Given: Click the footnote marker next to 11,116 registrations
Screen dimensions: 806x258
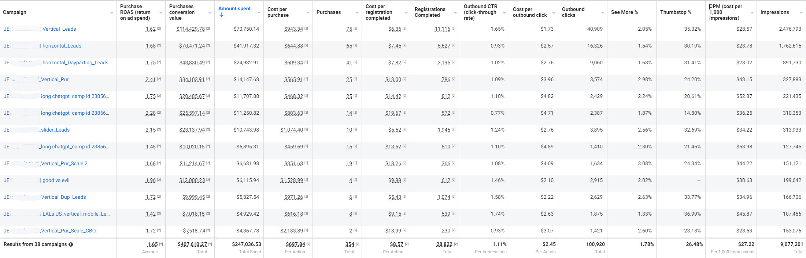Looking at the screenshot, I should click(x=454, y=29).
